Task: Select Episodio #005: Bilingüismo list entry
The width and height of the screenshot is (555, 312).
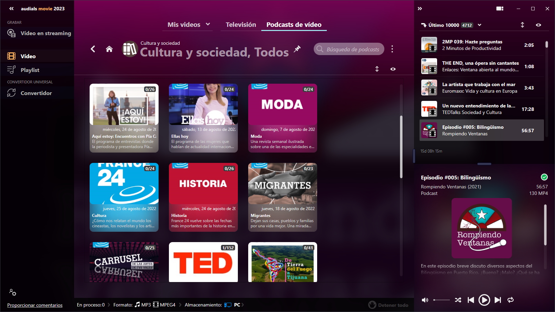Action: (x=482, y=130)
